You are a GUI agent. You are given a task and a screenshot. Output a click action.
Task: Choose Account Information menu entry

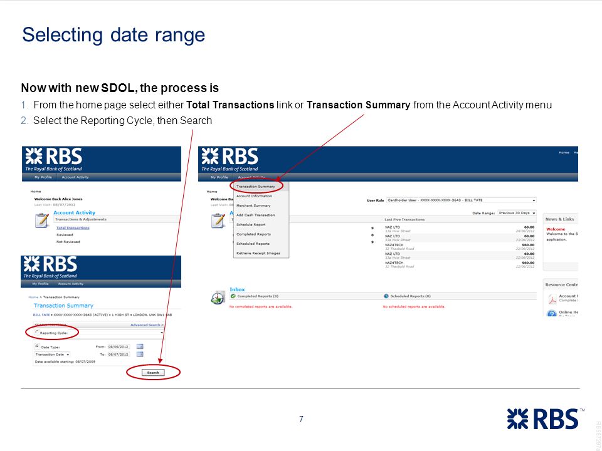pyautogui.click(x=254, y=196)
